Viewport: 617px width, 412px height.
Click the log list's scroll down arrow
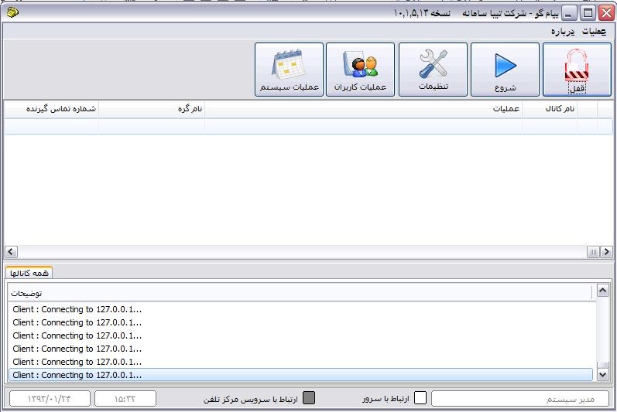(x=602, y=375)
